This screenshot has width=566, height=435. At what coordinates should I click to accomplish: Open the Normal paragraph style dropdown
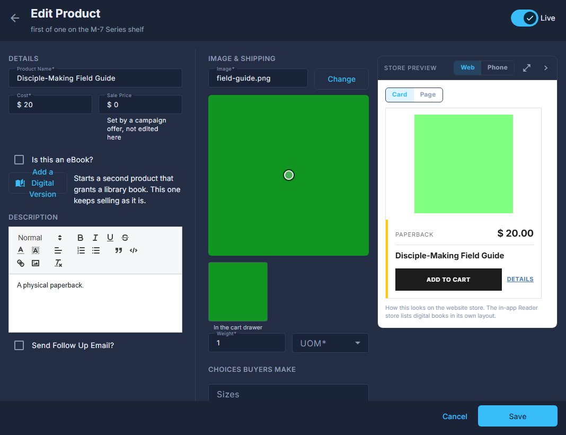[x=40, y=238]
